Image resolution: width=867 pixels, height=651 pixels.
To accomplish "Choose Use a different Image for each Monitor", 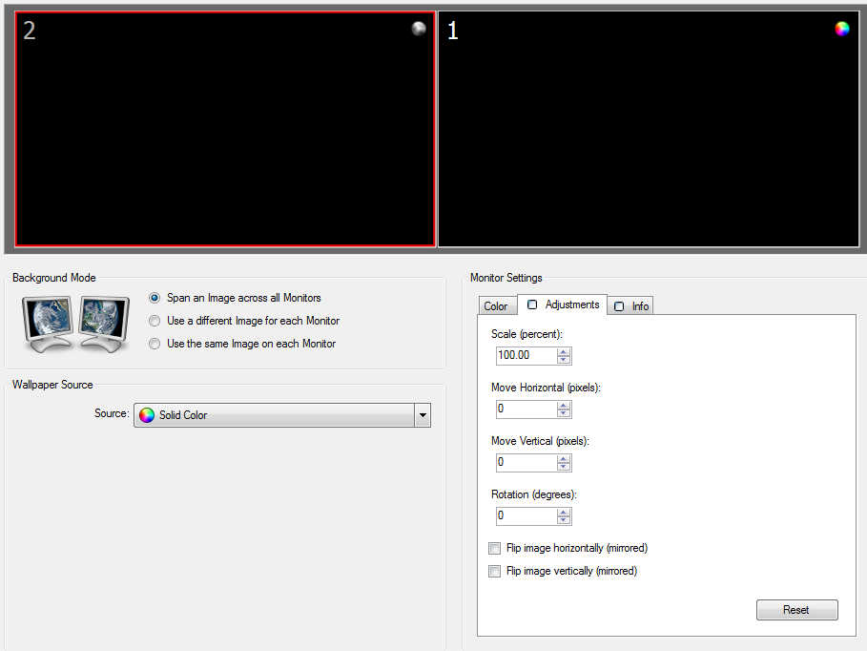I will pyautogui.click(x=155, y=321).
